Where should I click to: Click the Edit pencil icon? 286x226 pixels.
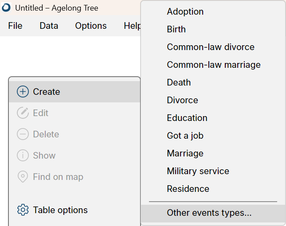point(23,113)
